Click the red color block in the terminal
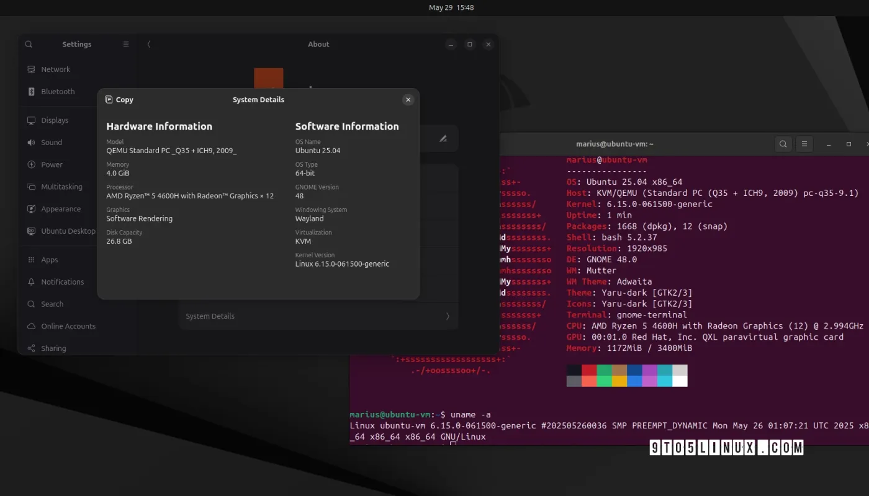Viewport: 869px width, 496px height. [589, 370]
